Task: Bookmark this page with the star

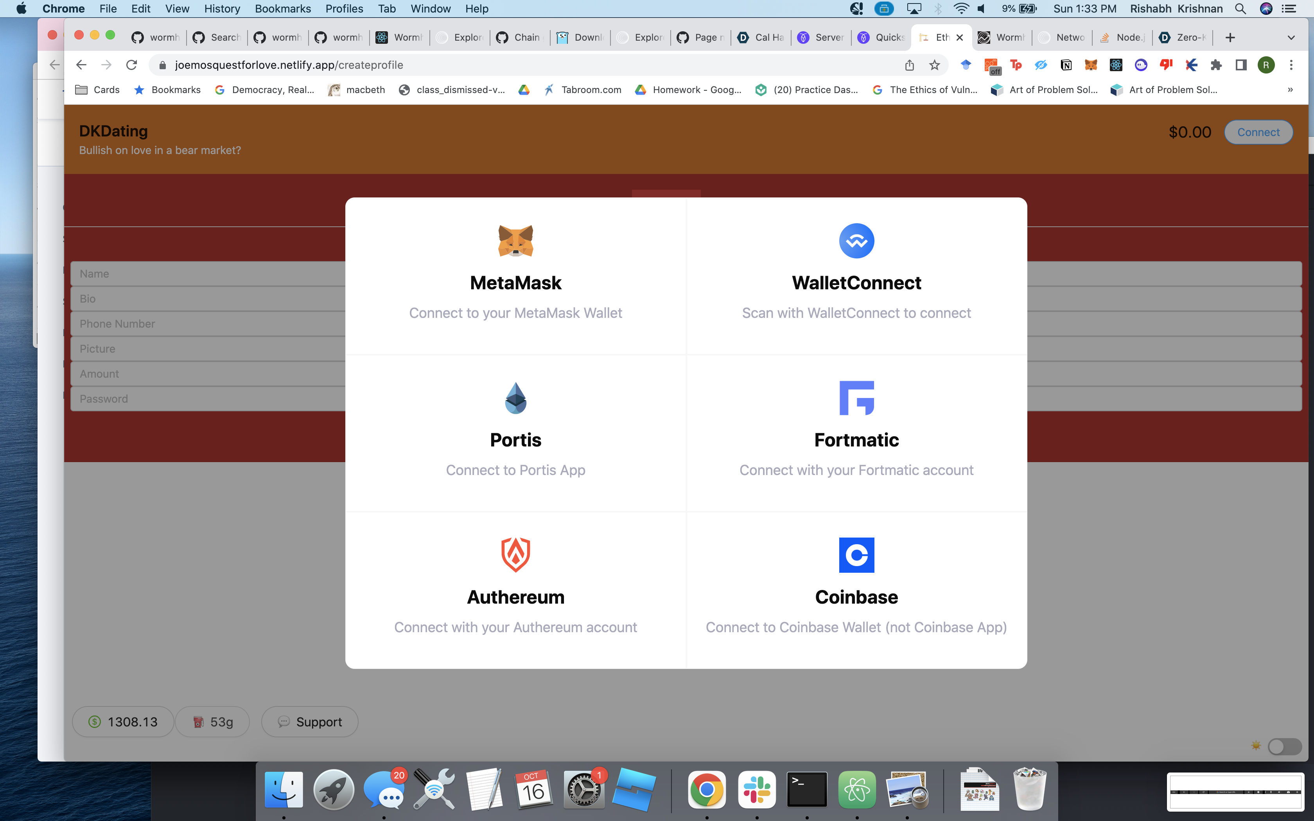Action: tap(934, 65)
